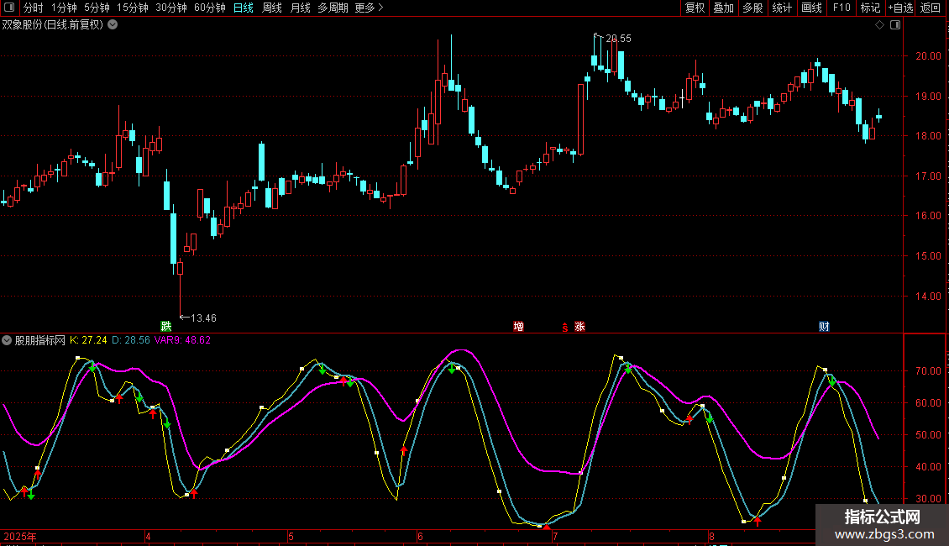This screenshot has width=949, height=546.
Task: Click the 20.55 high price label
Action: (617, 39)
